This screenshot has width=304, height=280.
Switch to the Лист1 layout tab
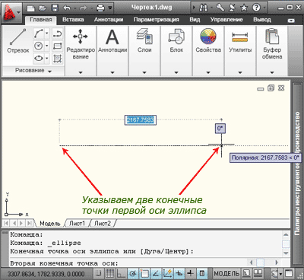[x=77, y=224]
